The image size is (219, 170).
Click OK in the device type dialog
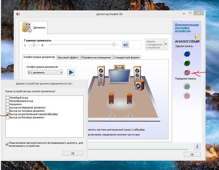pos(73,153)
